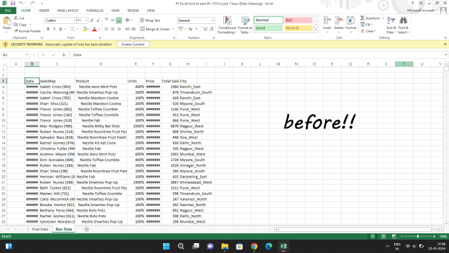Adjust the zoom slider
The height and width of the screenshot is (253, 449).
tap(418, 236)
